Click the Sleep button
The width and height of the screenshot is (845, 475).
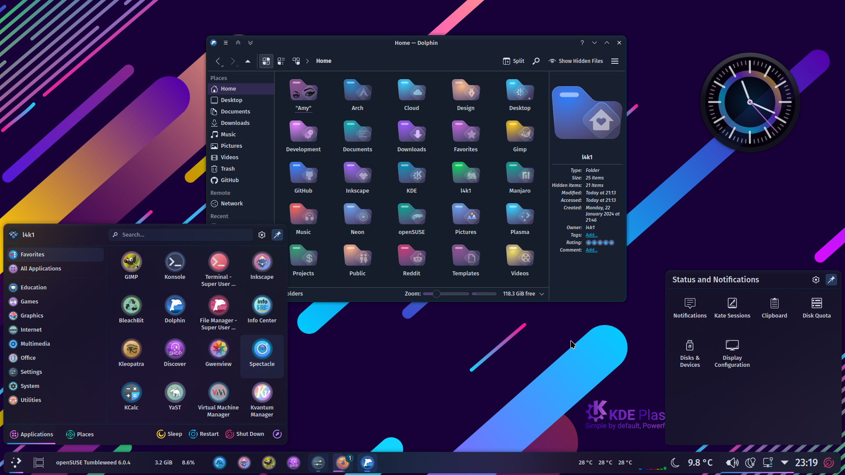169,434
